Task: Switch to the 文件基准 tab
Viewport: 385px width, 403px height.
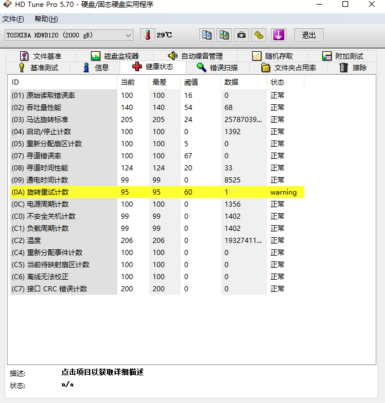Action: coord(41,56)
